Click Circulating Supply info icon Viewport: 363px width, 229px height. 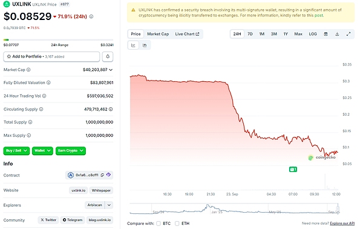(x=41, y=109)
